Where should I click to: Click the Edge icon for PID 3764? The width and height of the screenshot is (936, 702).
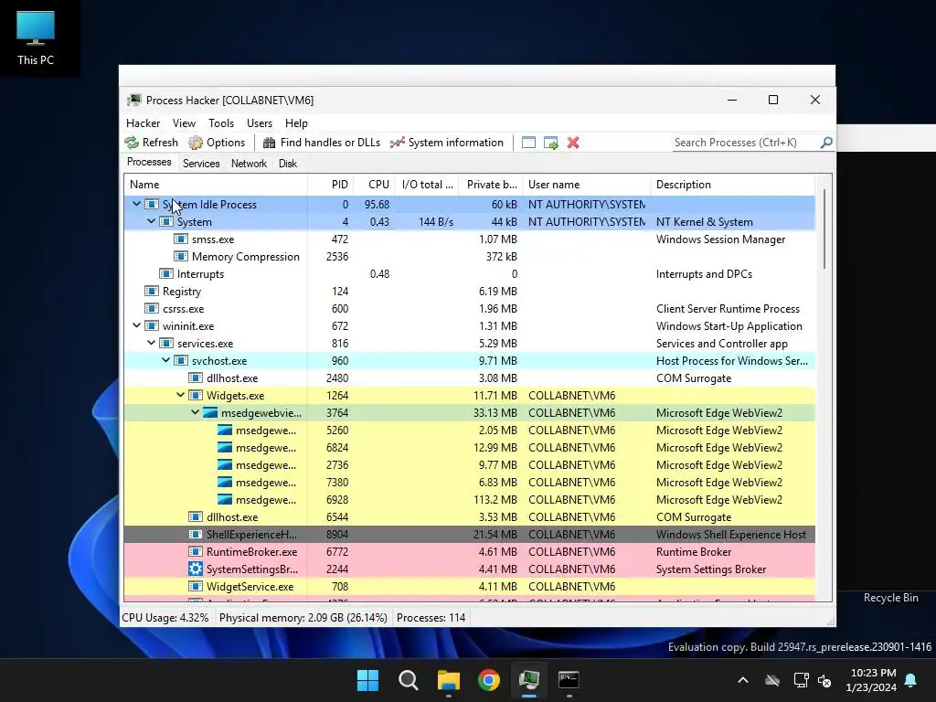tap(210, 412)
